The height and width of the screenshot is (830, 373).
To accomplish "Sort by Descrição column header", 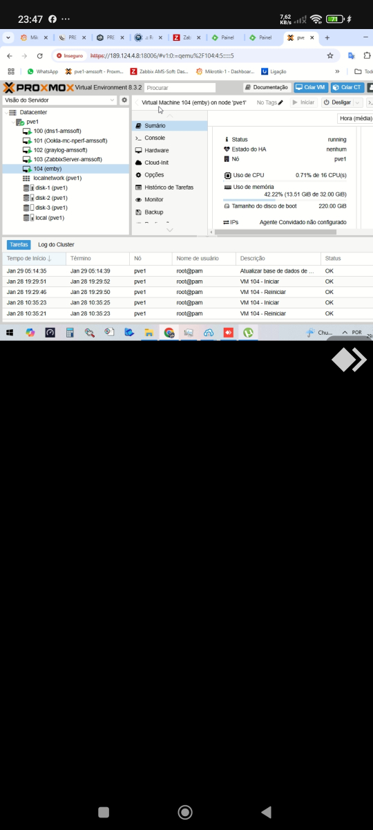I will (278, 258).
